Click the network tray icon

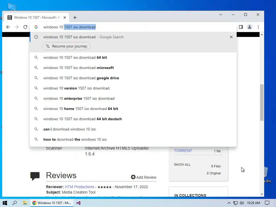click(x=235, y=203)
